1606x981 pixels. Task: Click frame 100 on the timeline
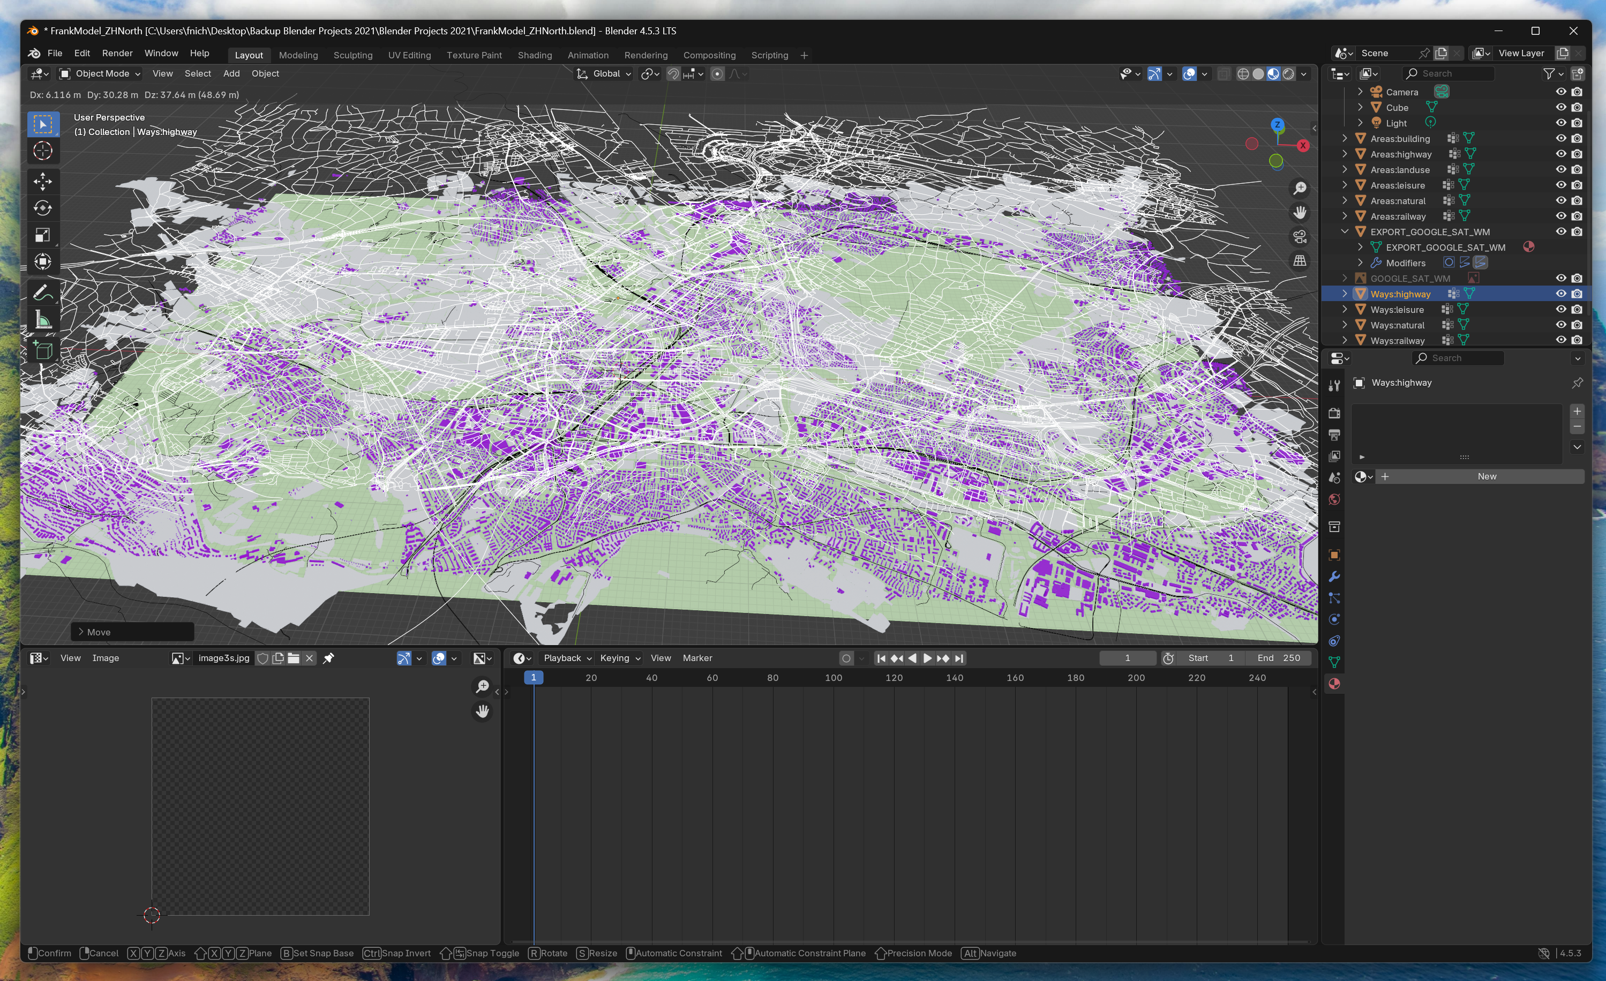833,678
